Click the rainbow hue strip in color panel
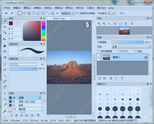 point(43,31)
